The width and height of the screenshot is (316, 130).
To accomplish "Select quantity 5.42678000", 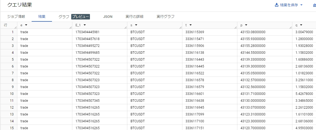I will (x=304, y=94).
